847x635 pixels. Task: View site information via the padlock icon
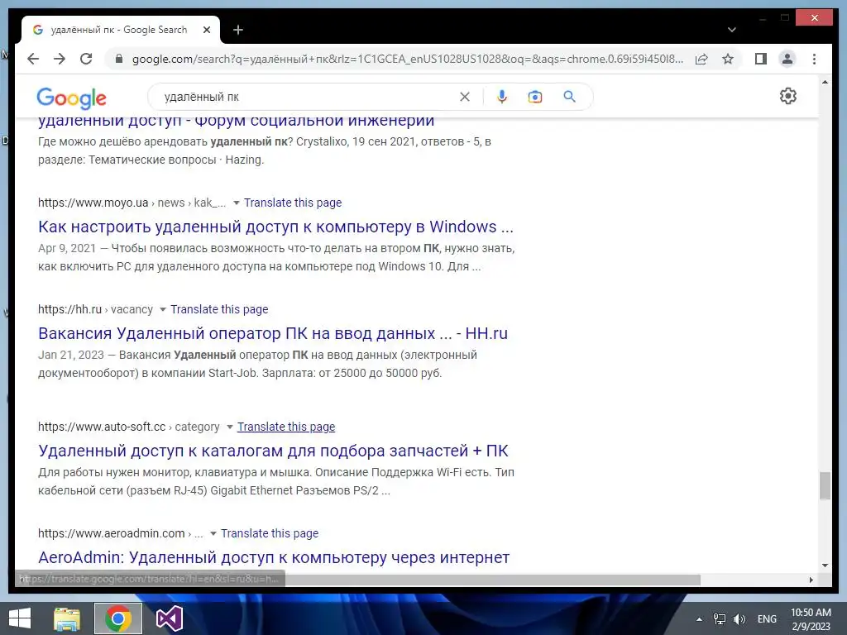[119, 59]
